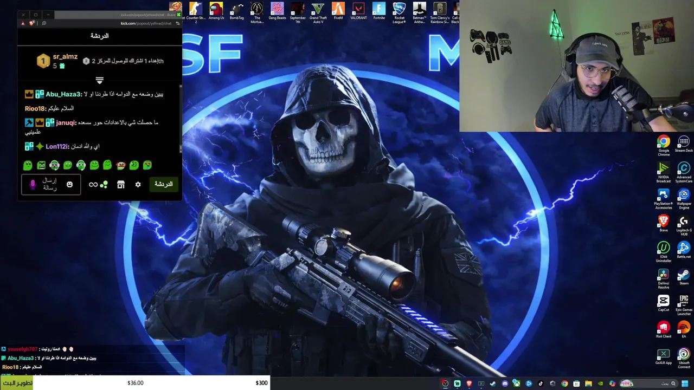Open the IObit Uninstaller desktop icon
694x390 pixels.
click(x=663, y=252)
